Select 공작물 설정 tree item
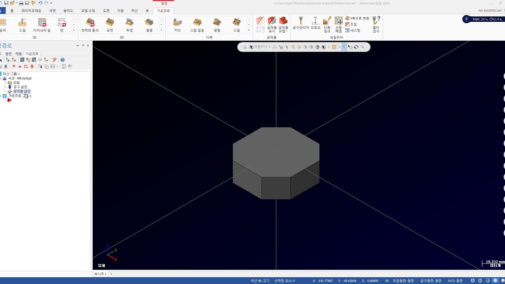 [22, 91]
